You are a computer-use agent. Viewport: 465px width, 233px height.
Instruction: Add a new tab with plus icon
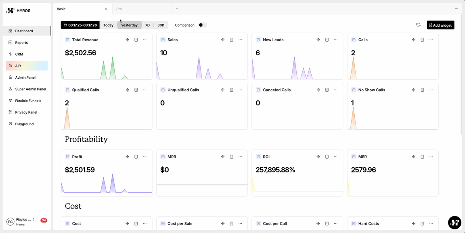(177, 9)
